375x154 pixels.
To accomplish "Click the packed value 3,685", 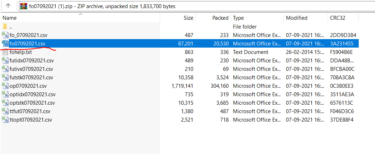I will [x=223, y=103].
